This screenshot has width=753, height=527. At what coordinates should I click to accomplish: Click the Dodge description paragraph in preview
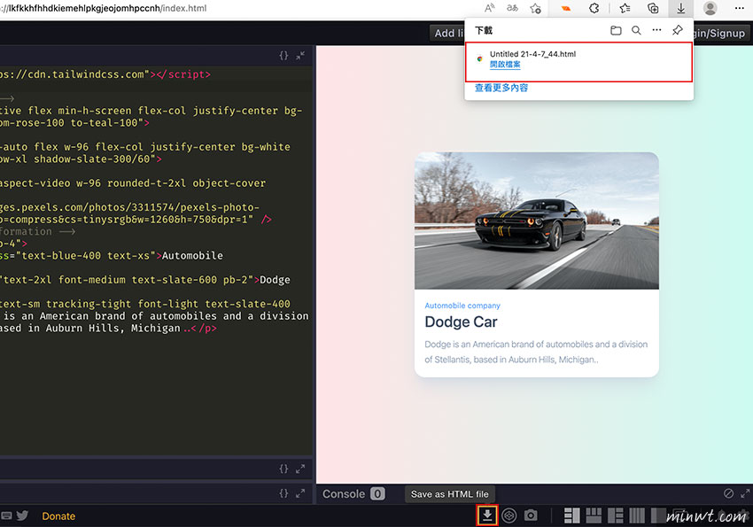pyautogui.click(x=536, y=352)
